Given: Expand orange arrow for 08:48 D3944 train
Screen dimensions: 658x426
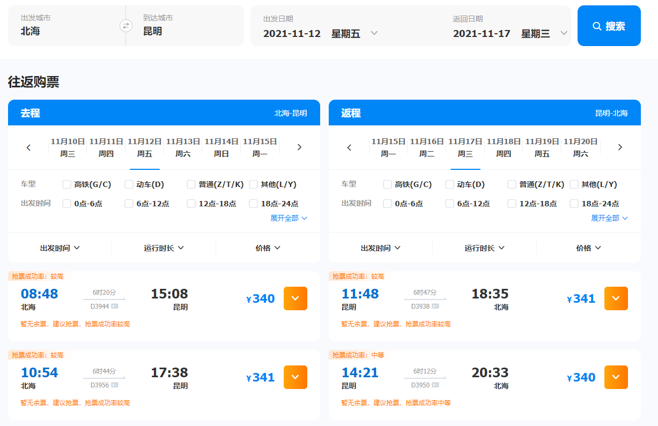Looking at the screenshot, I should coord(295,298).
